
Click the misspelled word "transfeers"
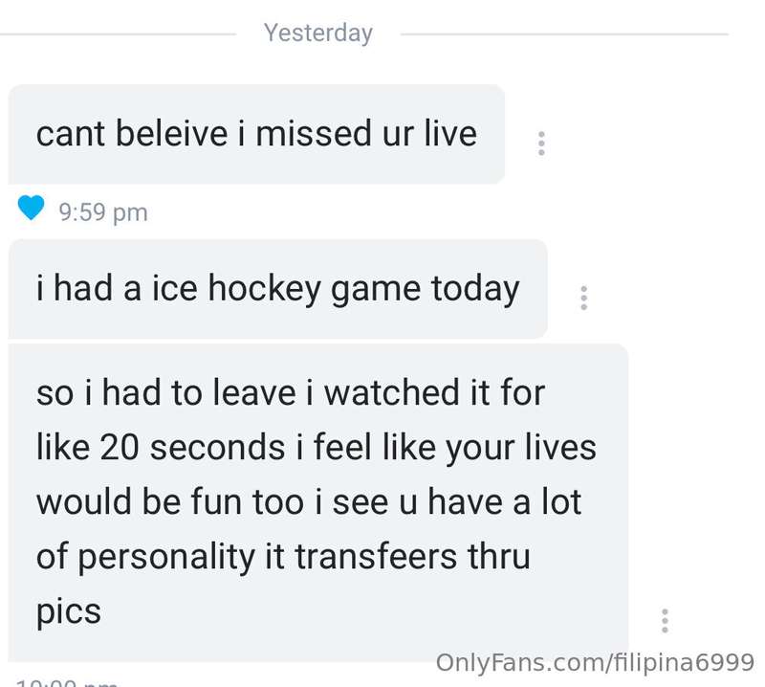click(x=376, y=557)
